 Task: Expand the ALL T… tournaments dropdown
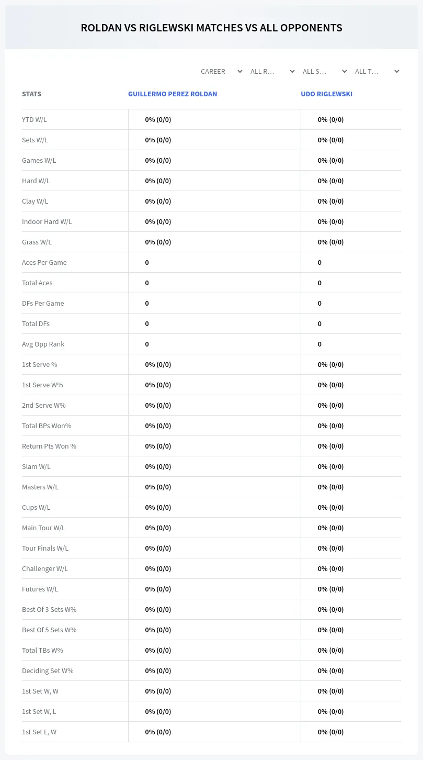(x=376, y=71)
